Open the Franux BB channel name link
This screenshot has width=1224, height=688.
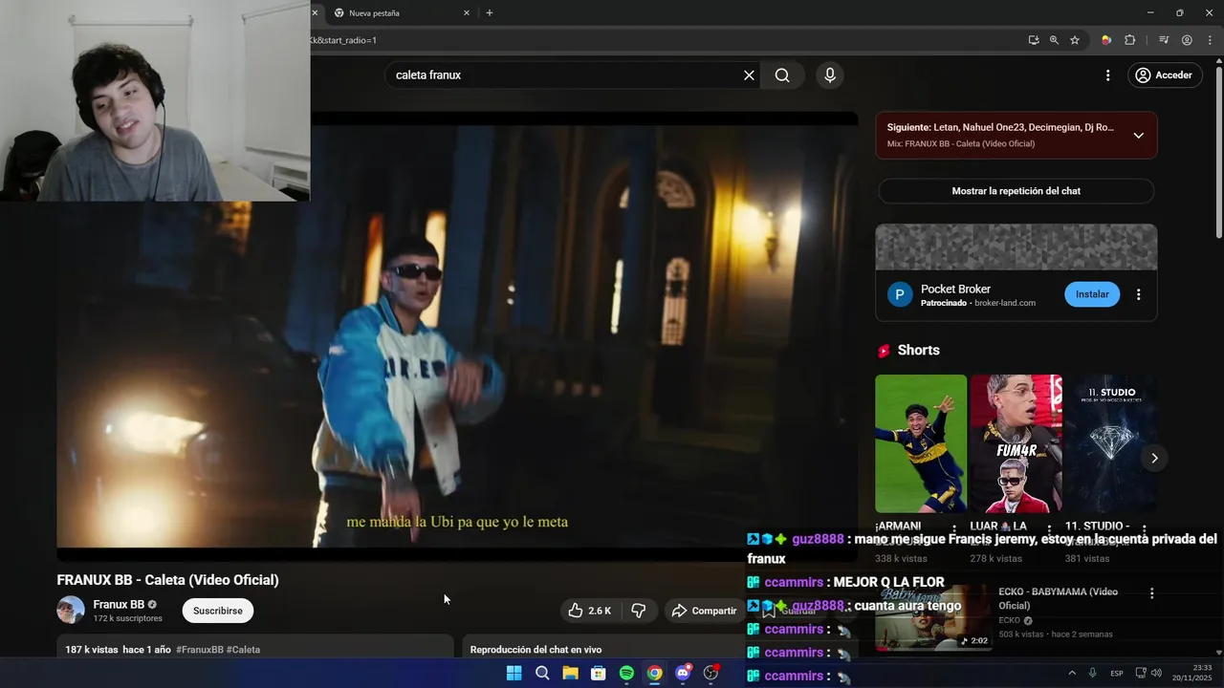pyautogui.click(x=119, y=604)
